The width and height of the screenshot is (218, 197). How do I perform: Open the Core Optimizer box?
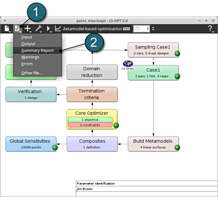tap(92, 119)
